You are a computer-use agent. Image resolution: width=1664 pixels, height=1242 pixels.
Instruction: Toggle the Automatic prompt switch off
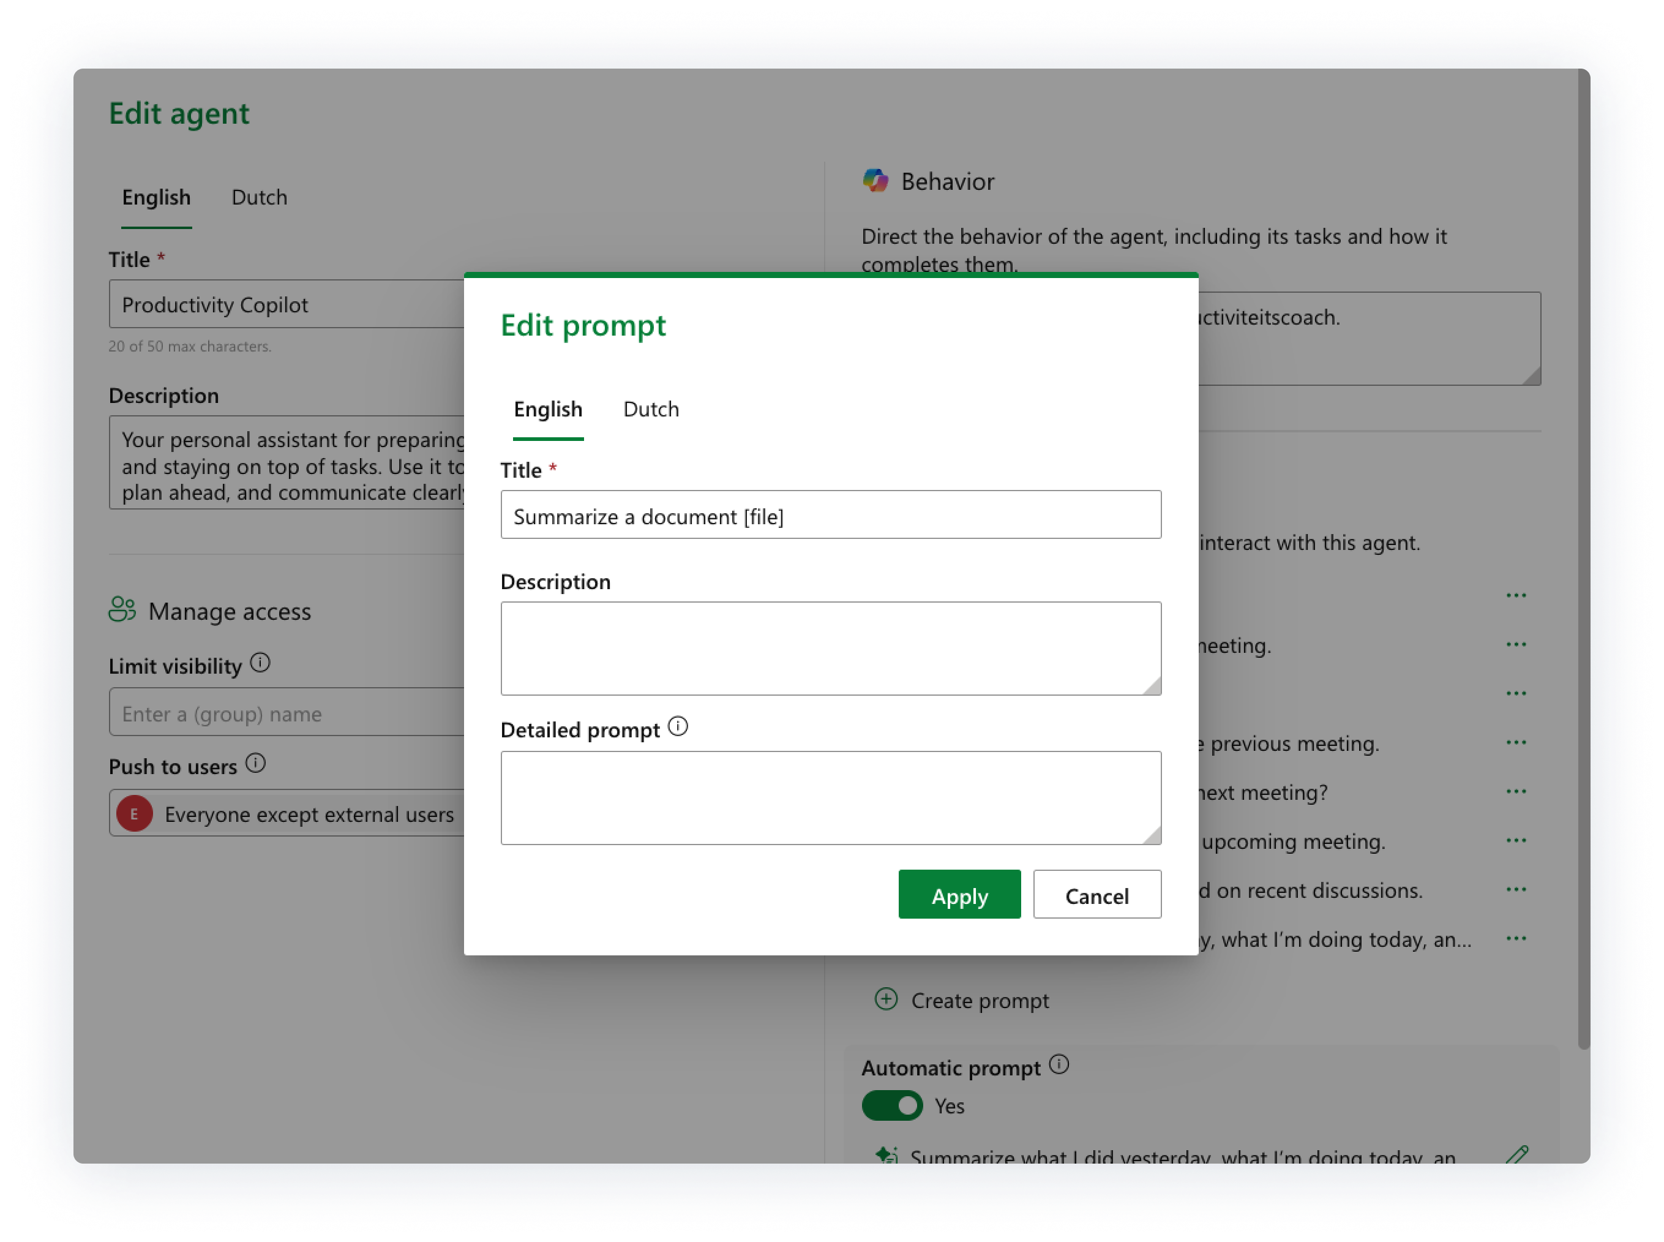click(x=892, y=1105)
